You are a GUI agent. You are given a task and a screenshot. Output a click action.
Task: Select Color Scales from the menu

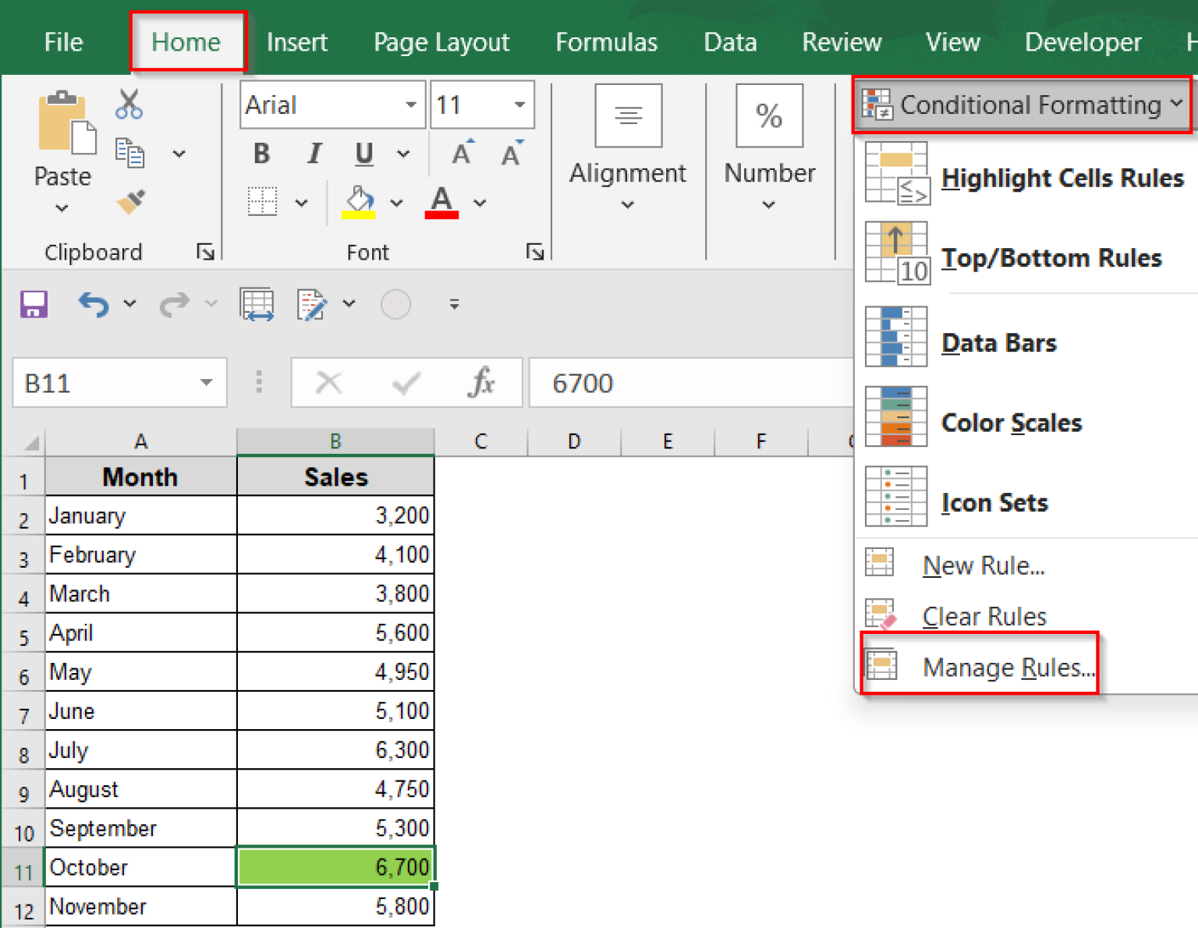click(x=1012, y=423)
